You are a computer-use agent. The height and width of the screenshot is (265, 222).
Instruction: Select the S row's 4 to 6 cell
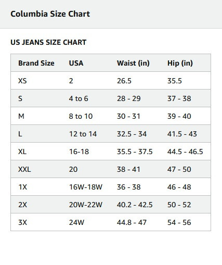(x=79, y=98)
